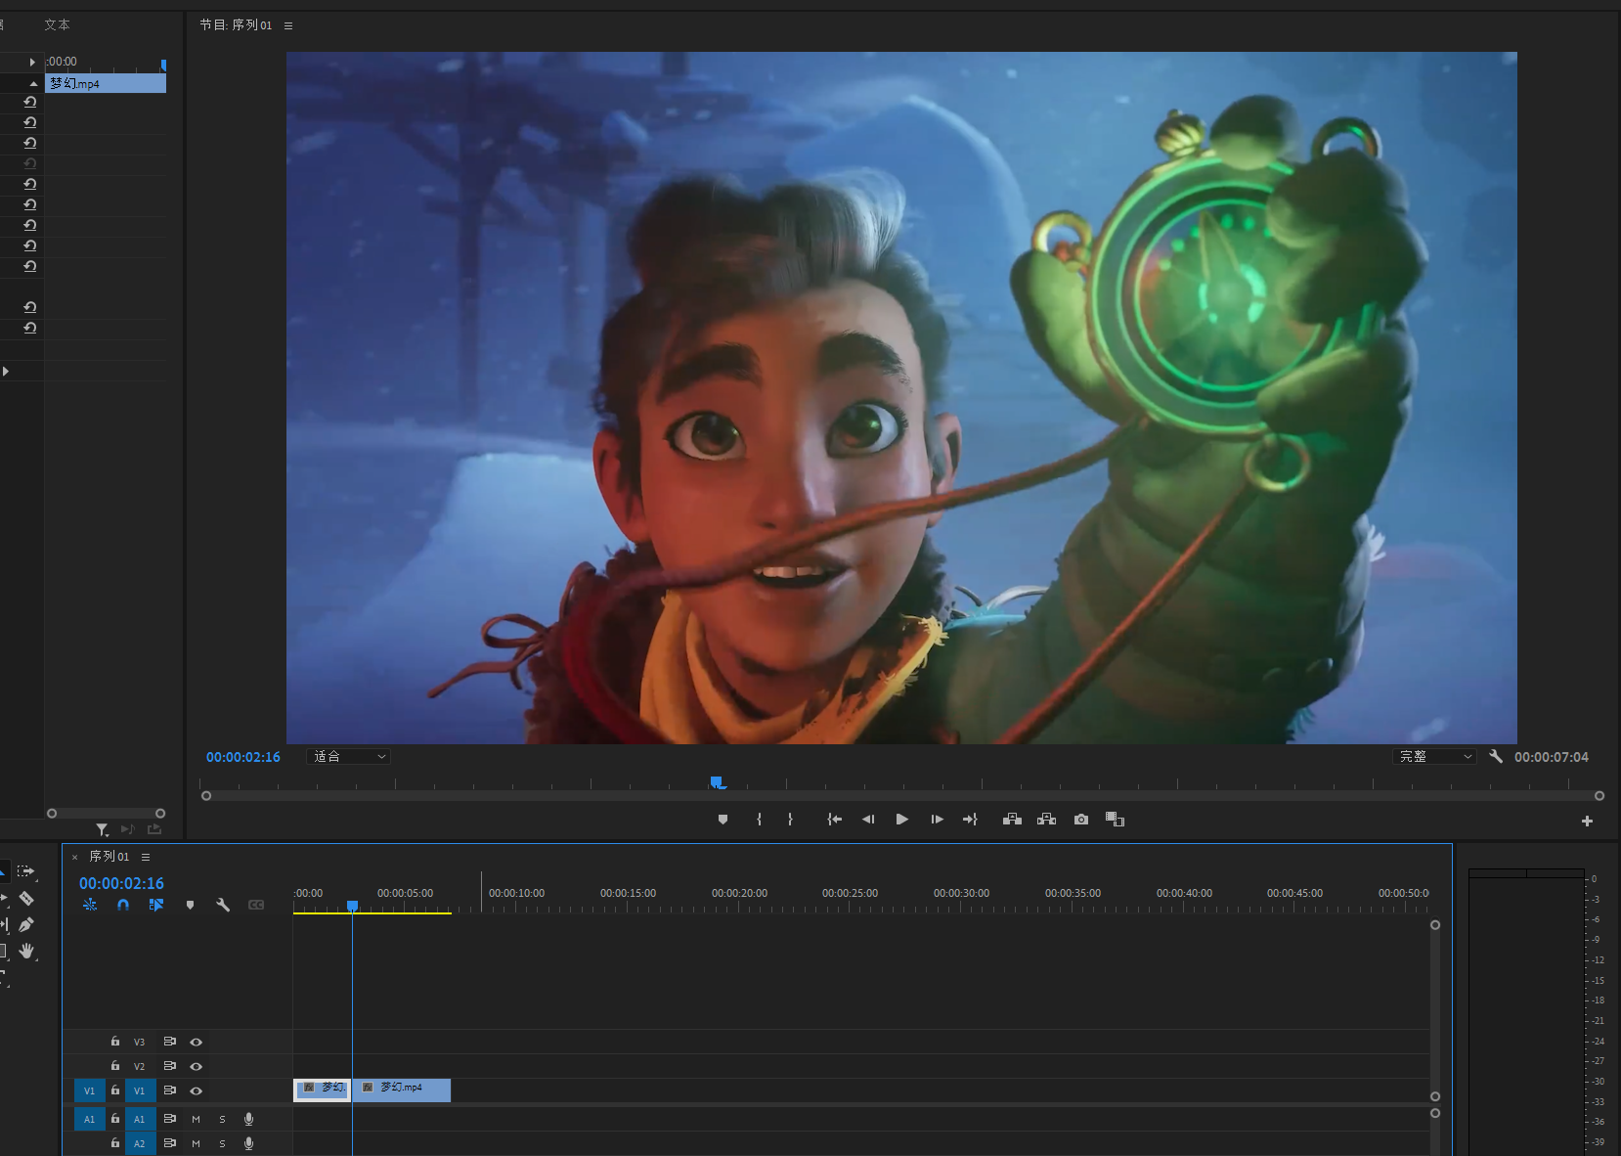The image size is (1621, 1156).
Task: Solo audio track A2
Action: point(222,1143)
